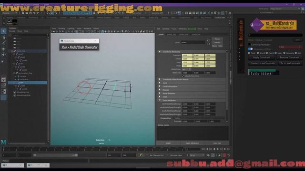Click the timeline range slider bar

click(x=55, y=155)
